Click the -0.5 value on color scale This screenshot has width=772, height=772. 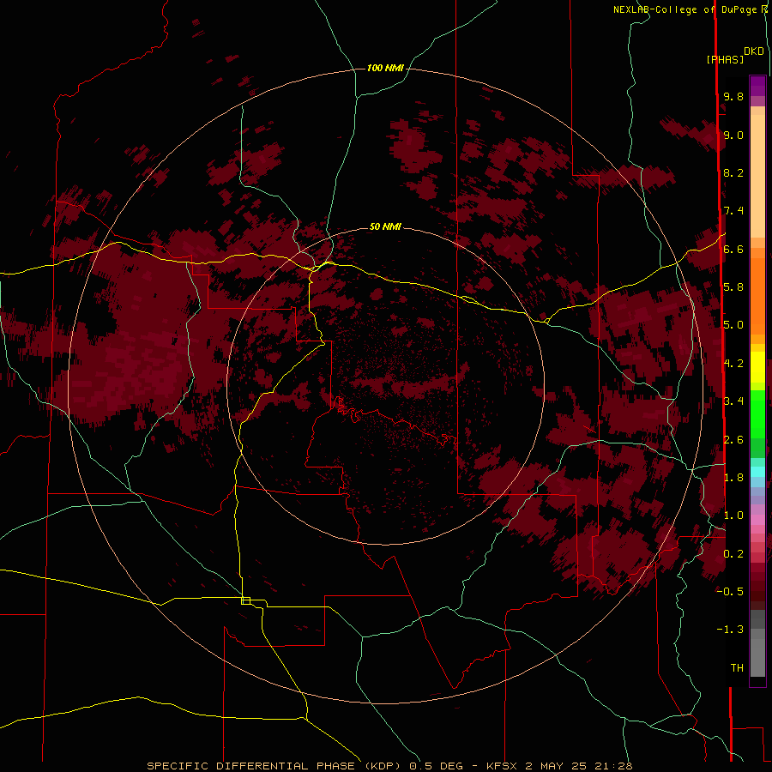tap(730, 592)
